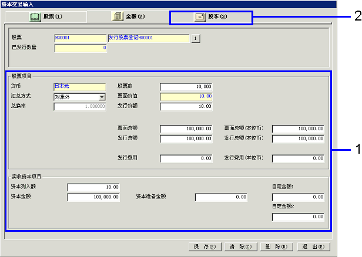Open the 金额 (2) tab
The height and width of the screenshot is (257, 362).
pyautogui.click(x=128, y=16)
